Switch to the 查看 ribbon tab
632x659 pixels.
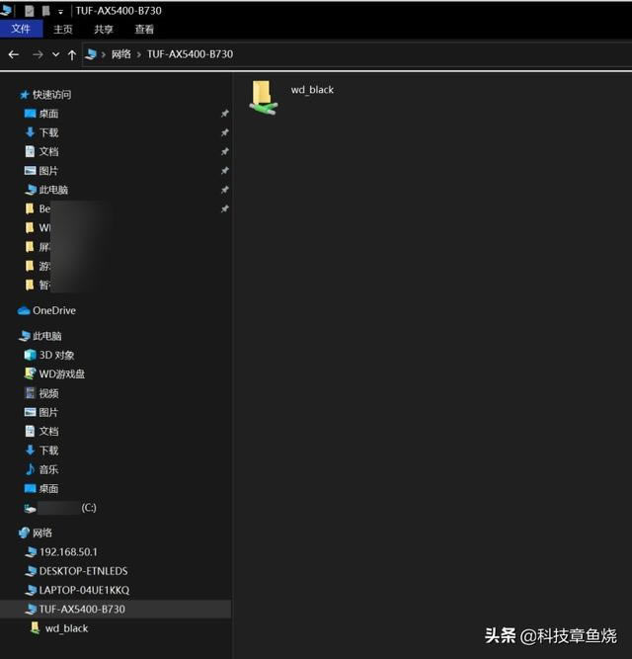(144, 30)
